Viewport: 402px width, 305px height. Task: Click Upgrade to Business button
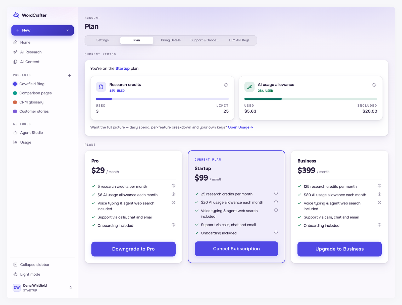[339, 249]
